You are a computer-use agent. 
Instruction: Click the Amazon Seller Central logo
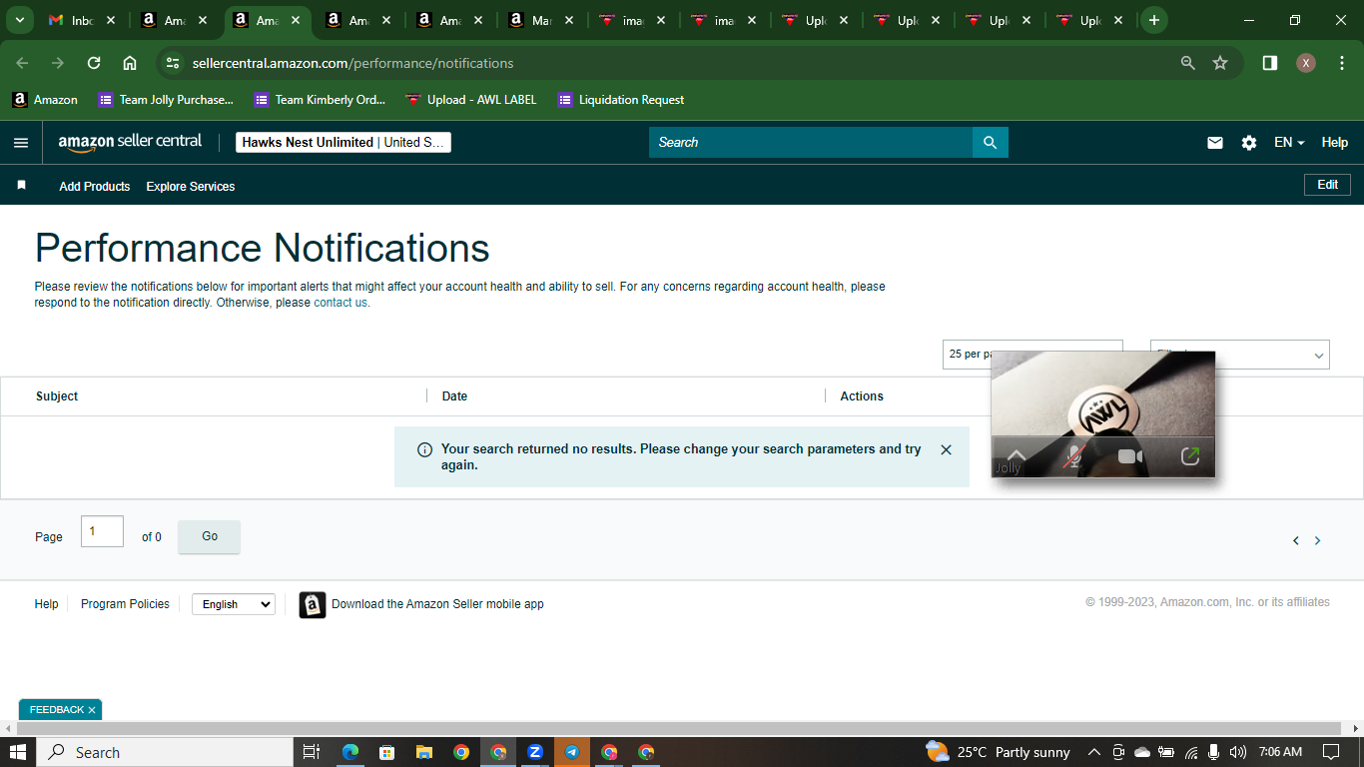pos(130,142)
